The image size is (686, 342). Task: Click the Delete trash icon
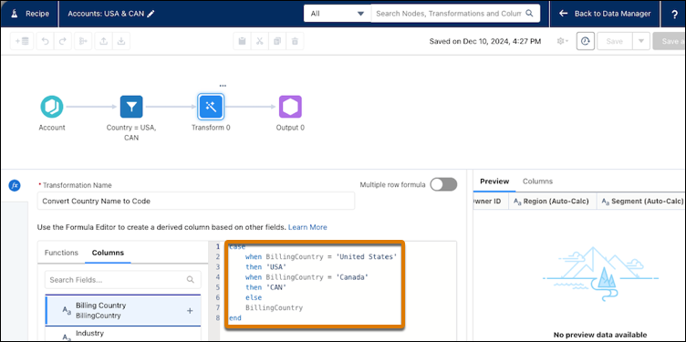pyautogui.click(x=295, y=41)
